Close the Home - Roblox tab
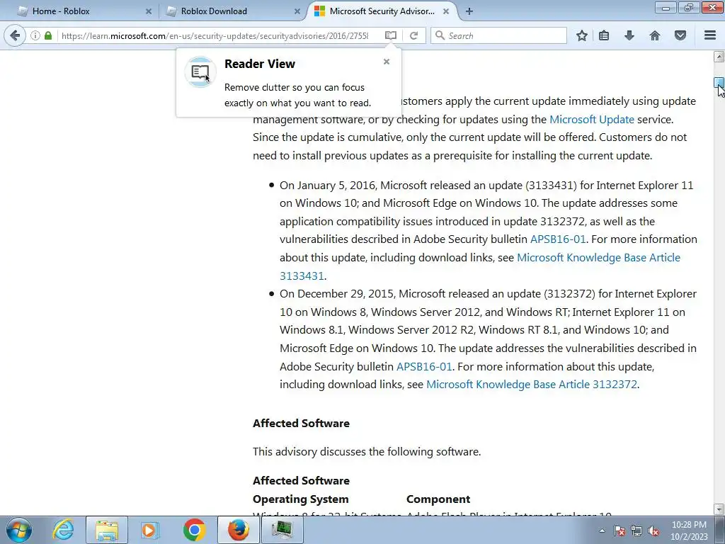 (x=149, y=11)
